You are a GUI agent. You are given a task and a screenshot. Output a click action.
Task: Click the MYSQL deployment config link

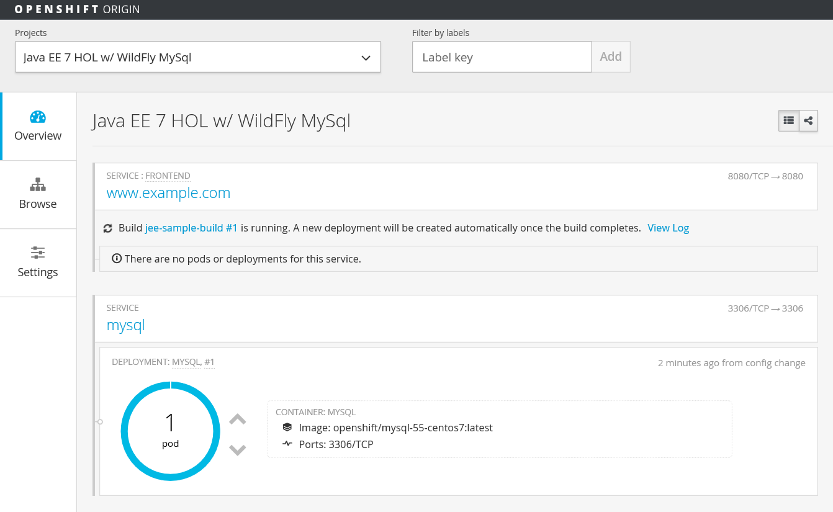point(186,362)
